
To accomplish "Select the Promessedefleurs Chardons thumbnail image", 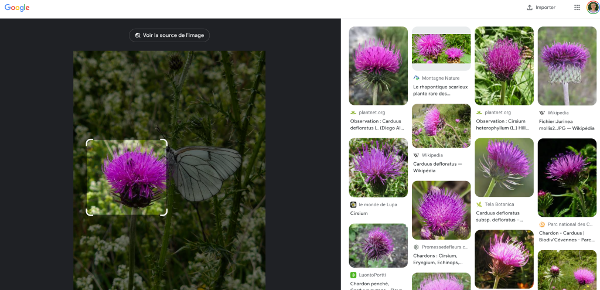I will pos(441,210).
